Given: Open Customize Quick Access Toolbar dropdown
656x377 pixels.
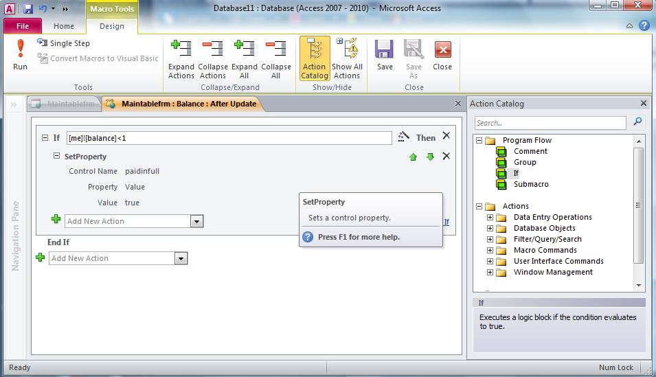Looking at the screenshot, I should point(65,9).
